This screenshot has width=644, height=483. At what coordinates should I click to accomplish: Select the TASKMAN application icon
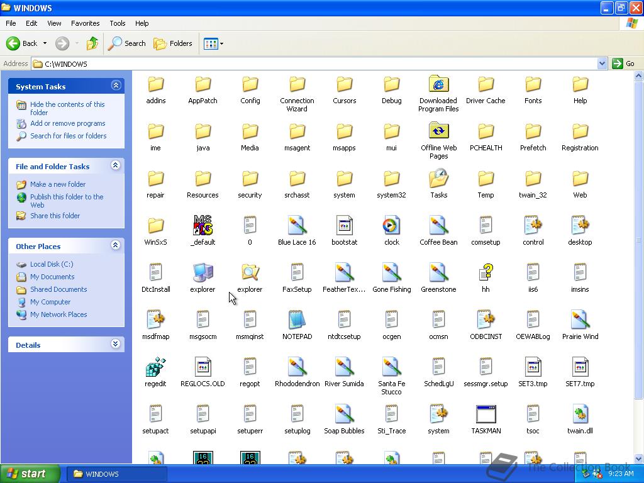click(486, 414)
